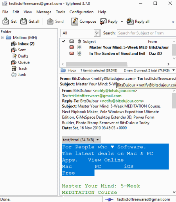Image resolution: width=176 pixels, height=202 pixels.
Task: Select In The Garden of Good and Evil message
Action: point(117,54)
